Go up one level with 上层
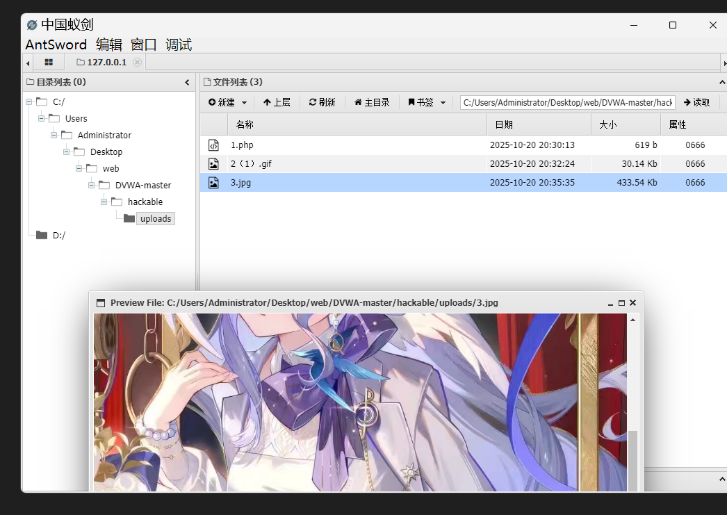The image size is (727, 515). (x=277, y=102)
